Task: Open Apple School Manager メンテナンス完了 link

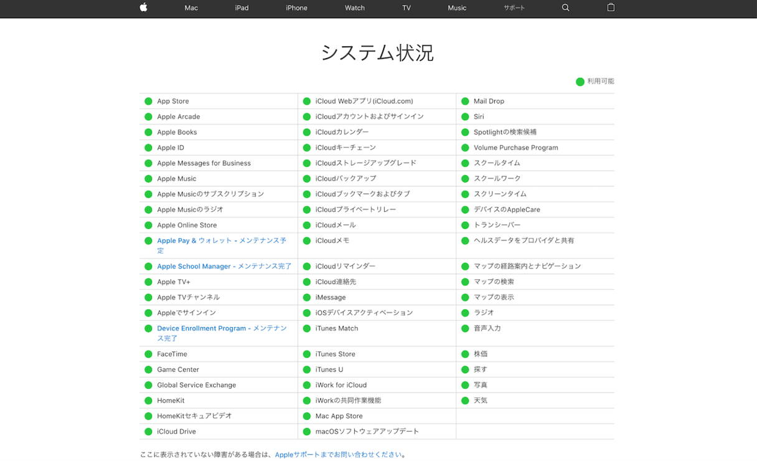Action: (224, 266)
